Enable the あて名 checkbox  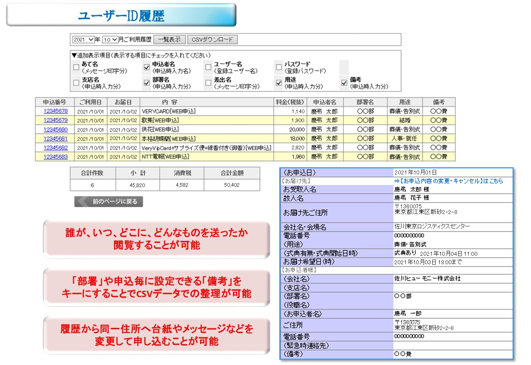[x=76, y=67]
